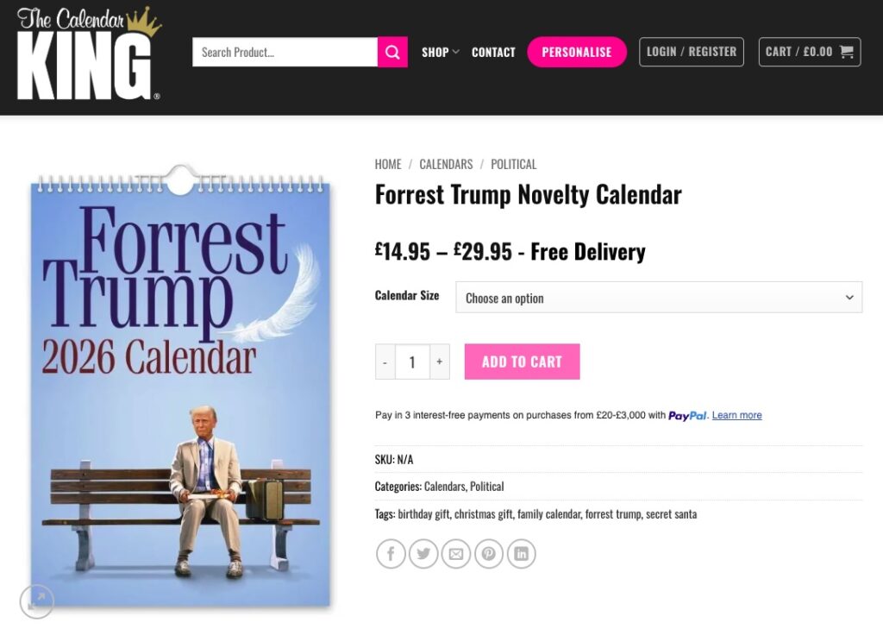Type in the Search Product field
The width and height of the screenshot is (883, 629).
[285, 52]
